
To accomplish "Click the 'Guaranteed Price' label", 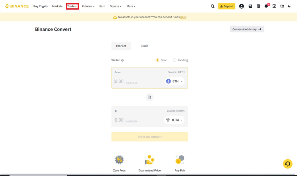I will pos(150,170).
